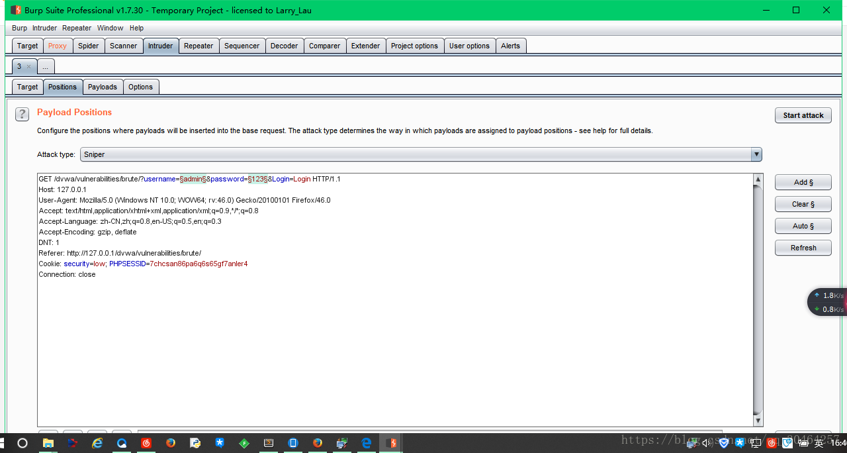Open the volume control in the system tray

pyautogui.click(x=706, y=443)
